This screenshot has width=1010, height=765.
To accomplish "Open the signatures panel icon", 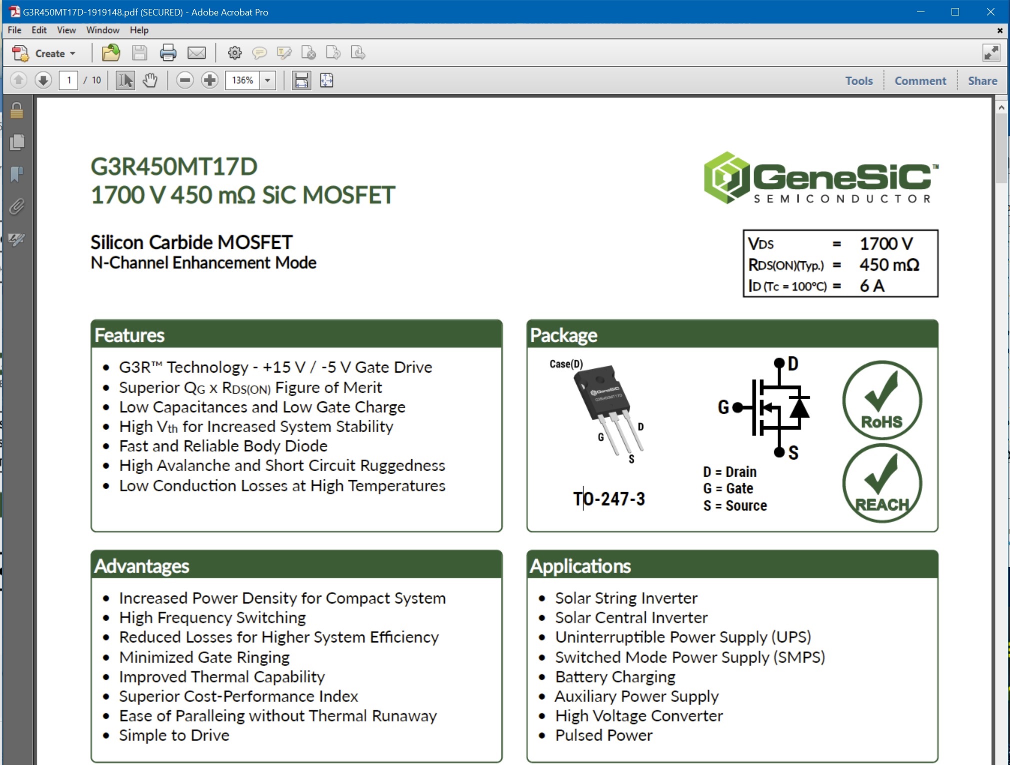I will point(16,239).
